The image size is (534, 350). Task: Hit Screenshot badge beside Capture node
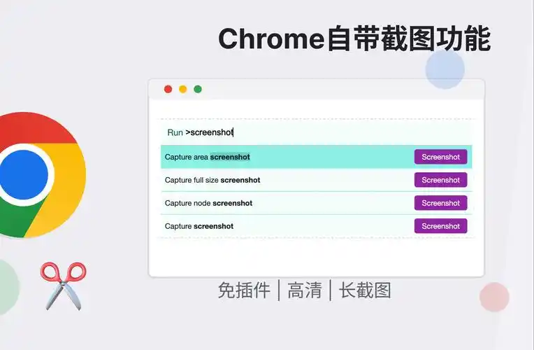pyautogui.click(x=440, y=203)
